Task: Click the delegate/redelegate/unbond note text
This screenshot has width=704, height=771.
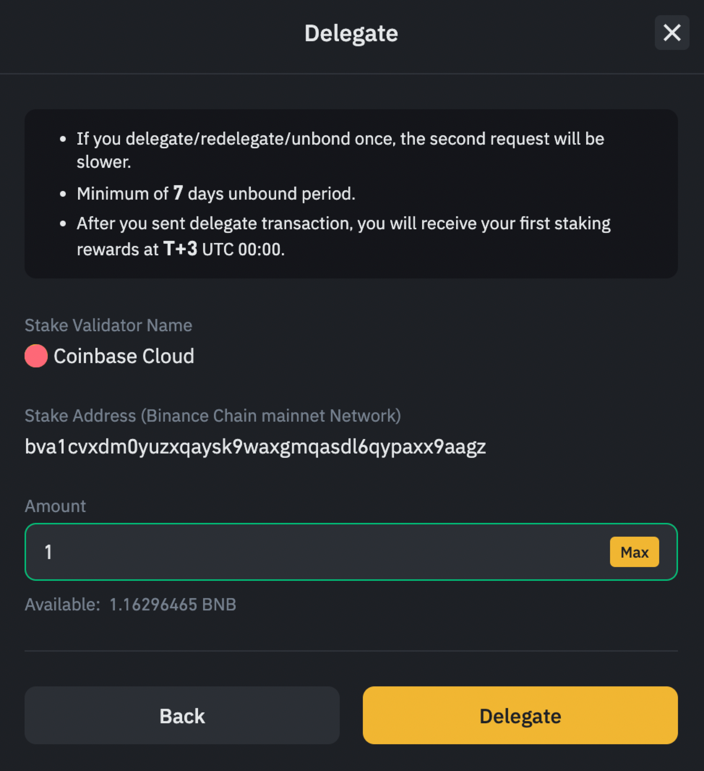Action: point(340,139)
